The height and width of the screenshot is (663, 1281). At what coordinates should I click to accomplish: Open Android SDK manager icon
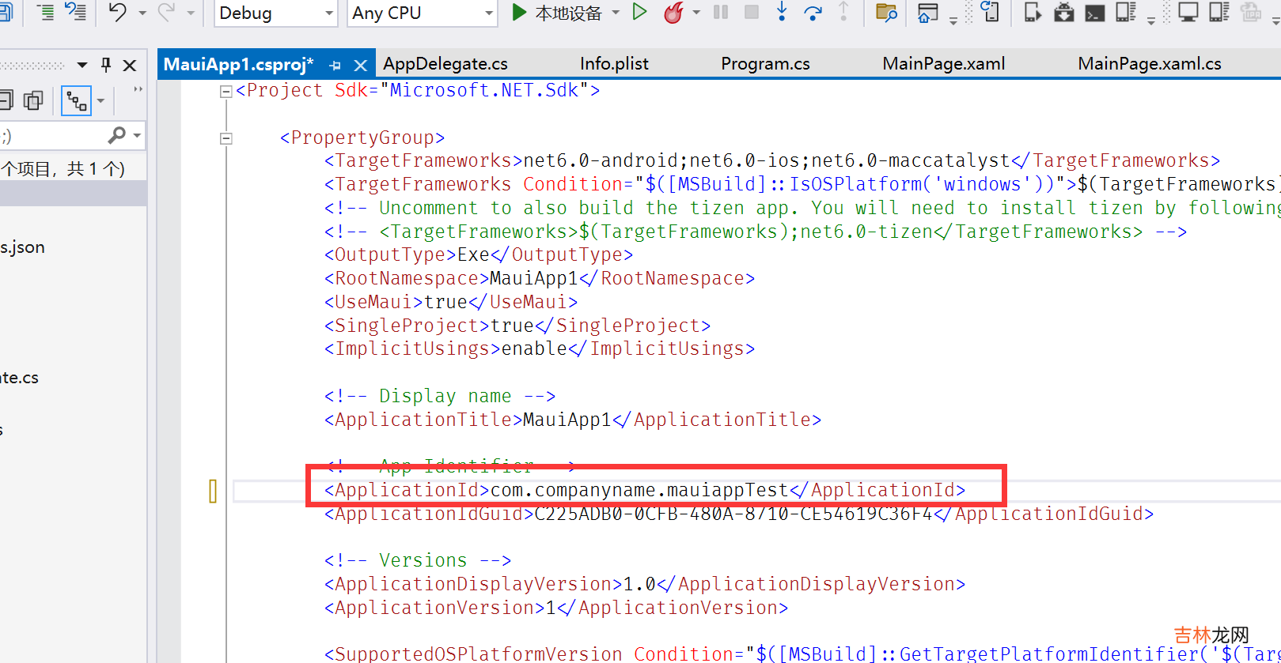[1064, 13]
